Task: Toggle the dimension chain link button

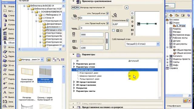Action: [107, 41]
